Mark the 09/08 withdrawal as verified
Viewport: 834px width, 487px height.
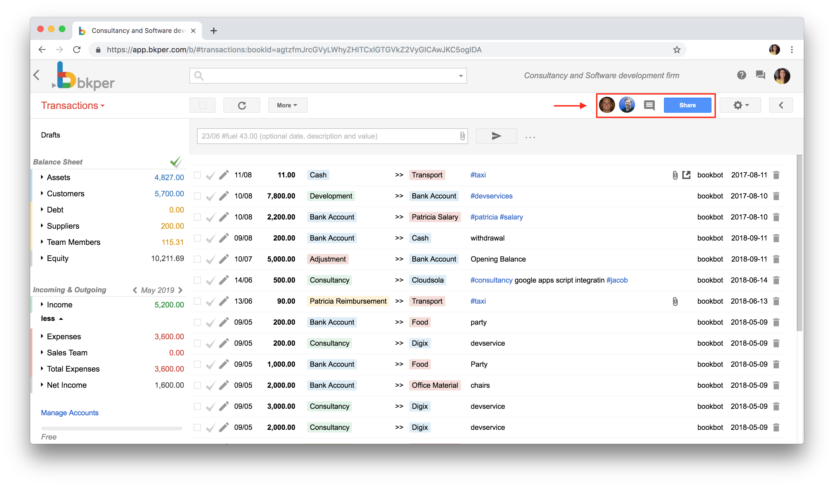[211, 238]
